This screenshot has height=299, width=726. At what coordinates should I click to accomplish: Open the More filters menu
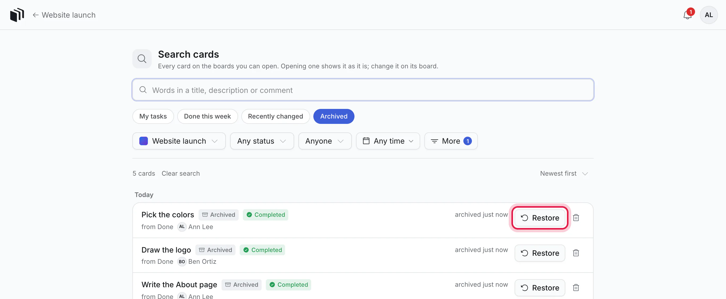(451, 141)
